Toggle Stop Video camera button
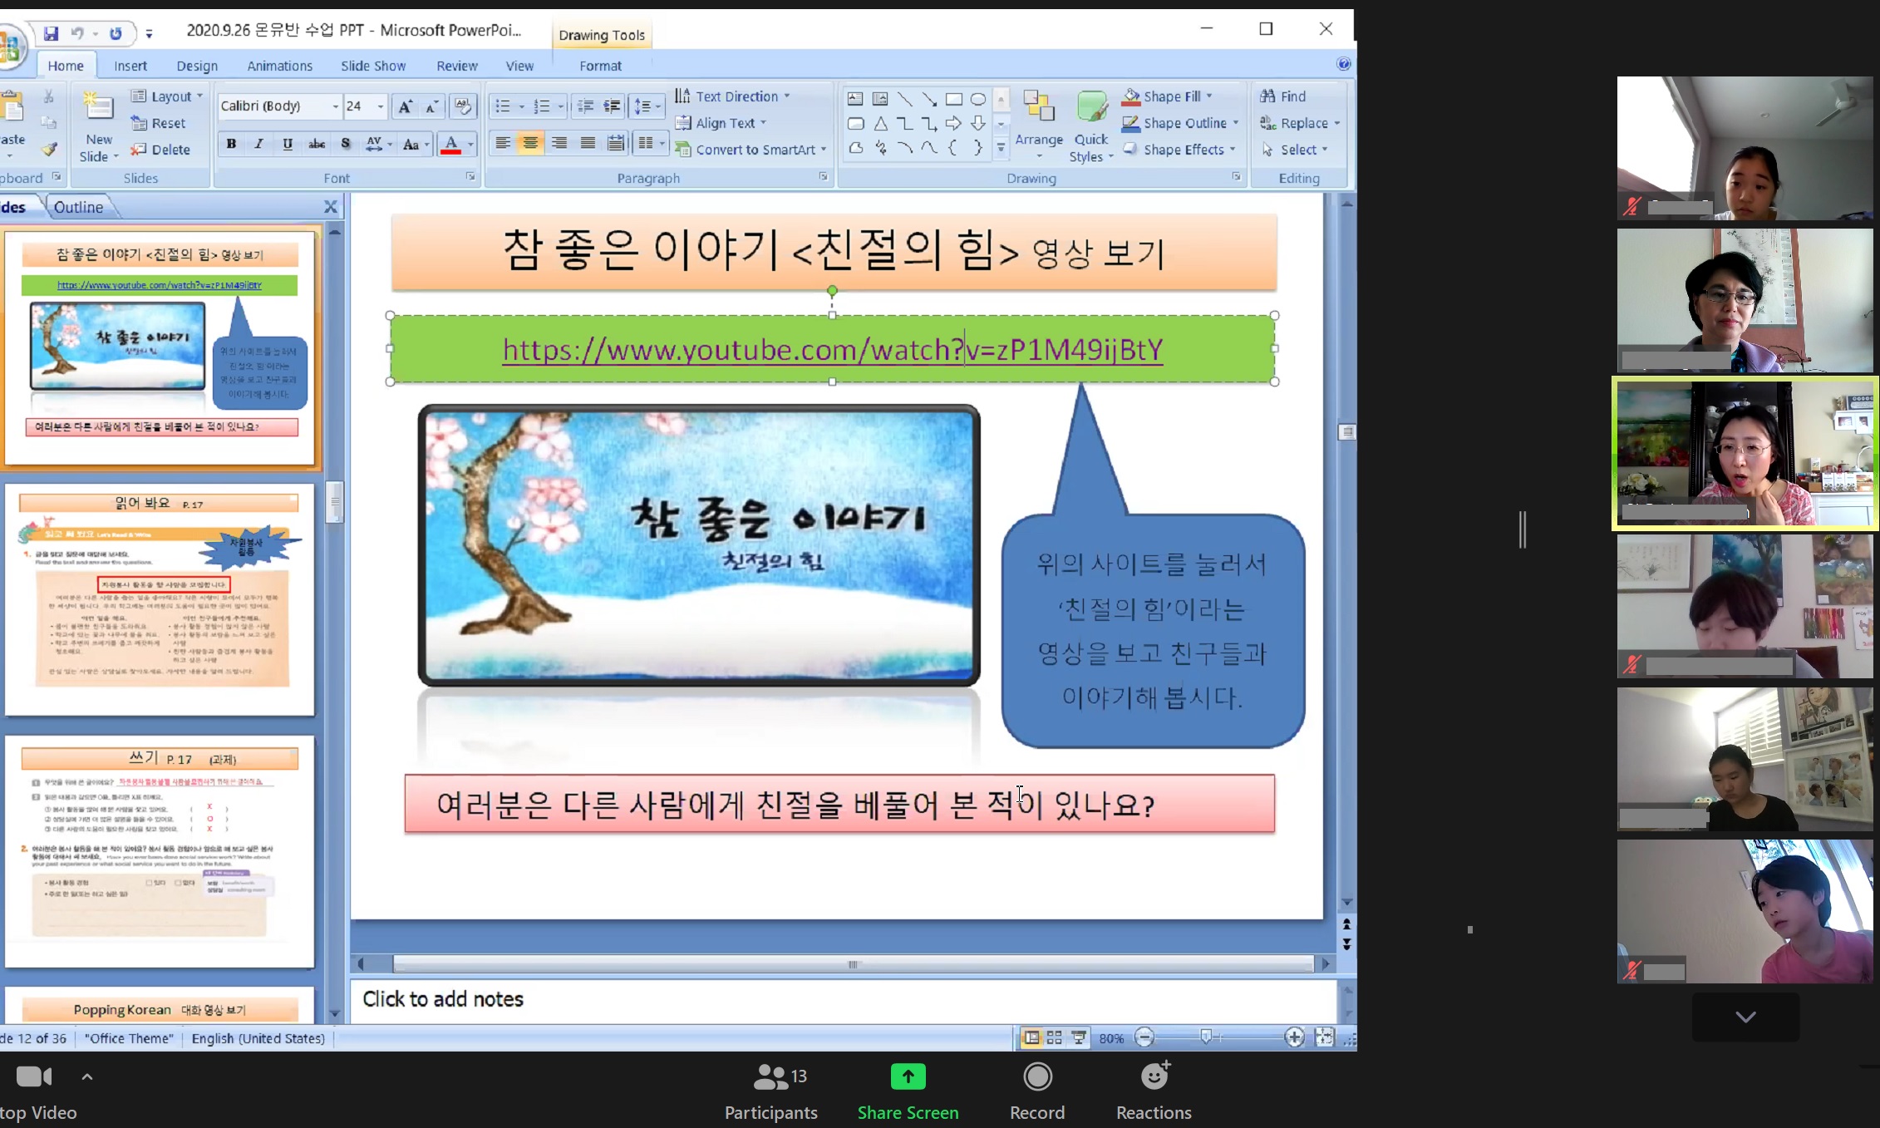Screen dimensions: 1880x1128 [x=33, y=1076]
